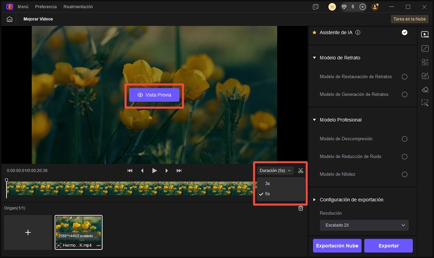This screenshot has width=434, height=258.
Task: Select Modelo de Restauración de Retratos
Action: coord(404,77)
